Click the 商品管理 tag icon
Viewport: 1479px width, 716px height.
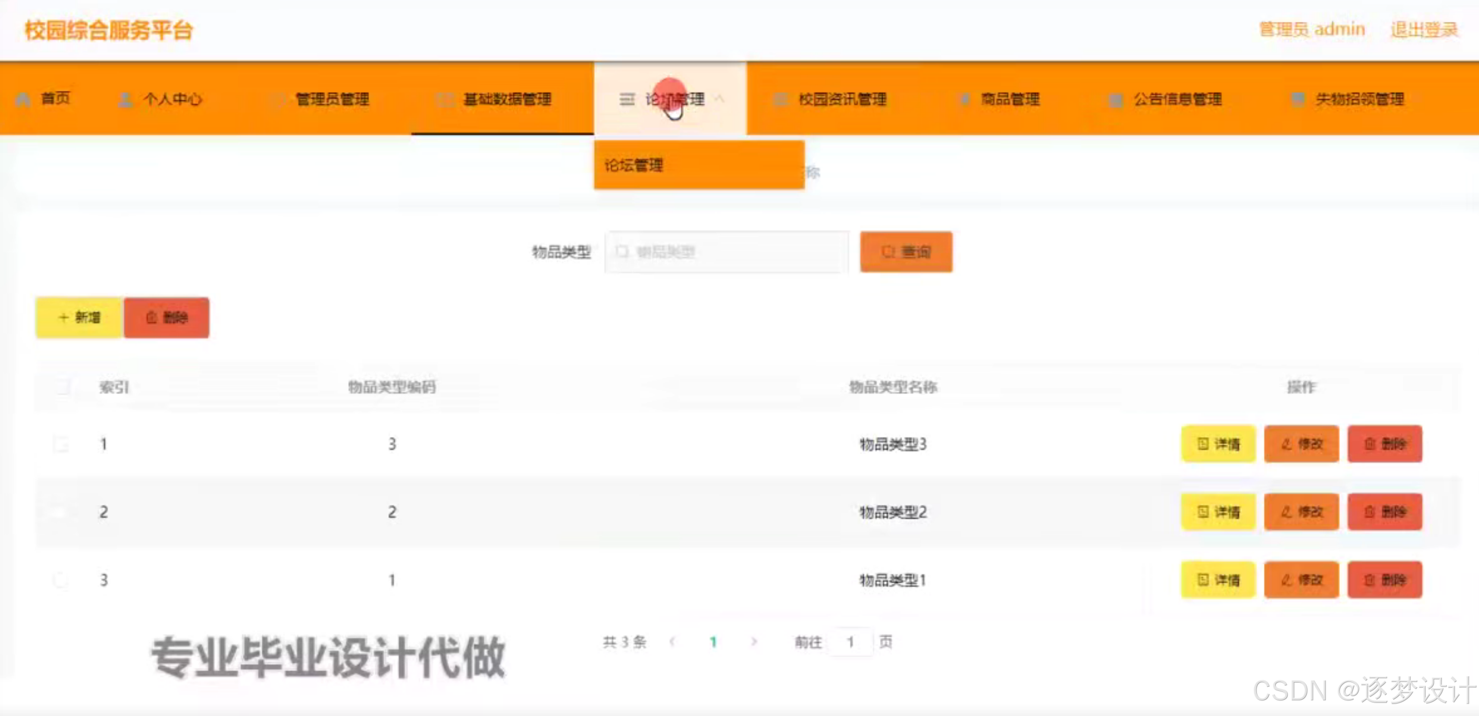[965, 99]
